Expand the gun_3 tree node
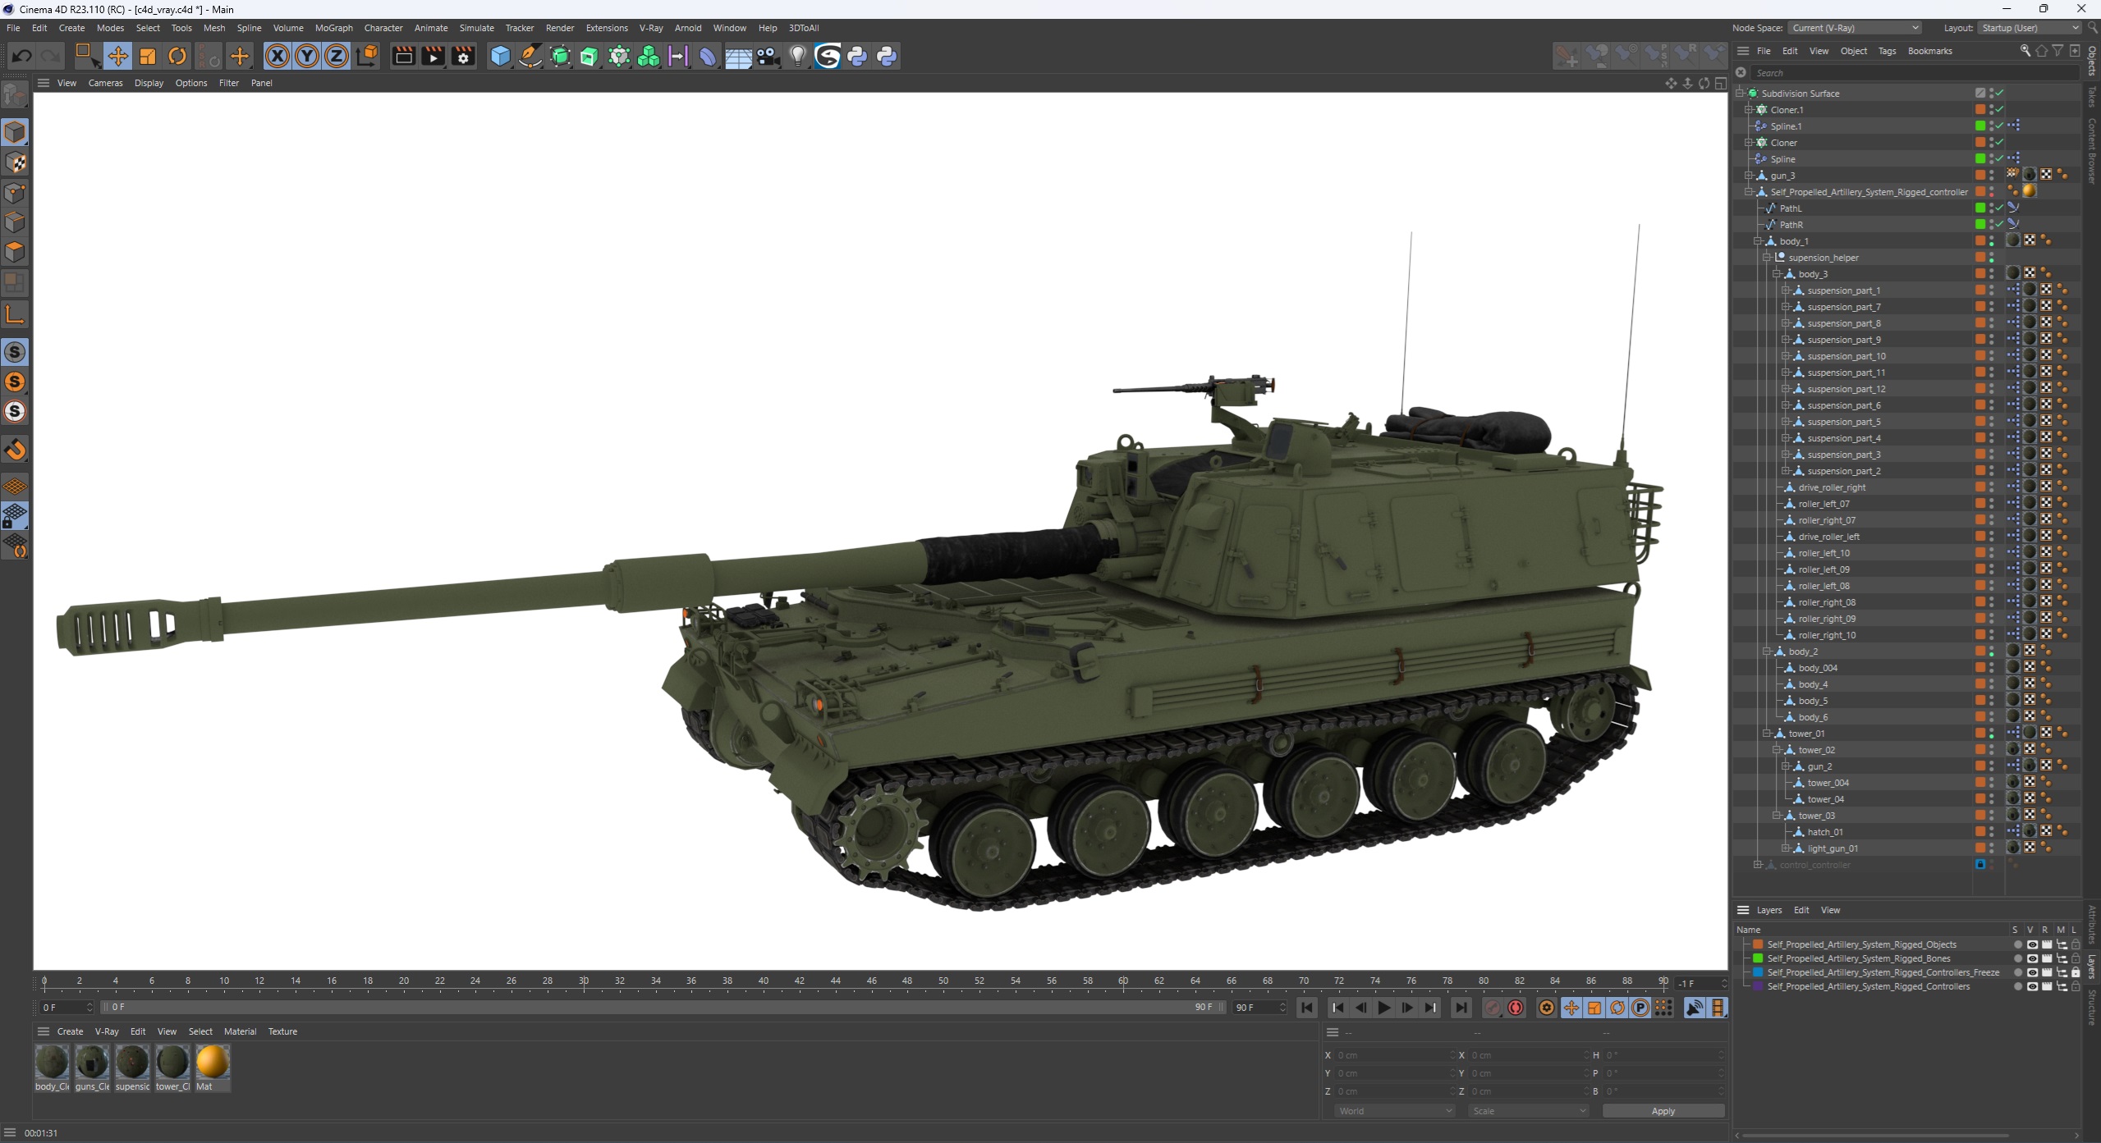This screenshot has width=2101, height=1143. point(1749,176)
